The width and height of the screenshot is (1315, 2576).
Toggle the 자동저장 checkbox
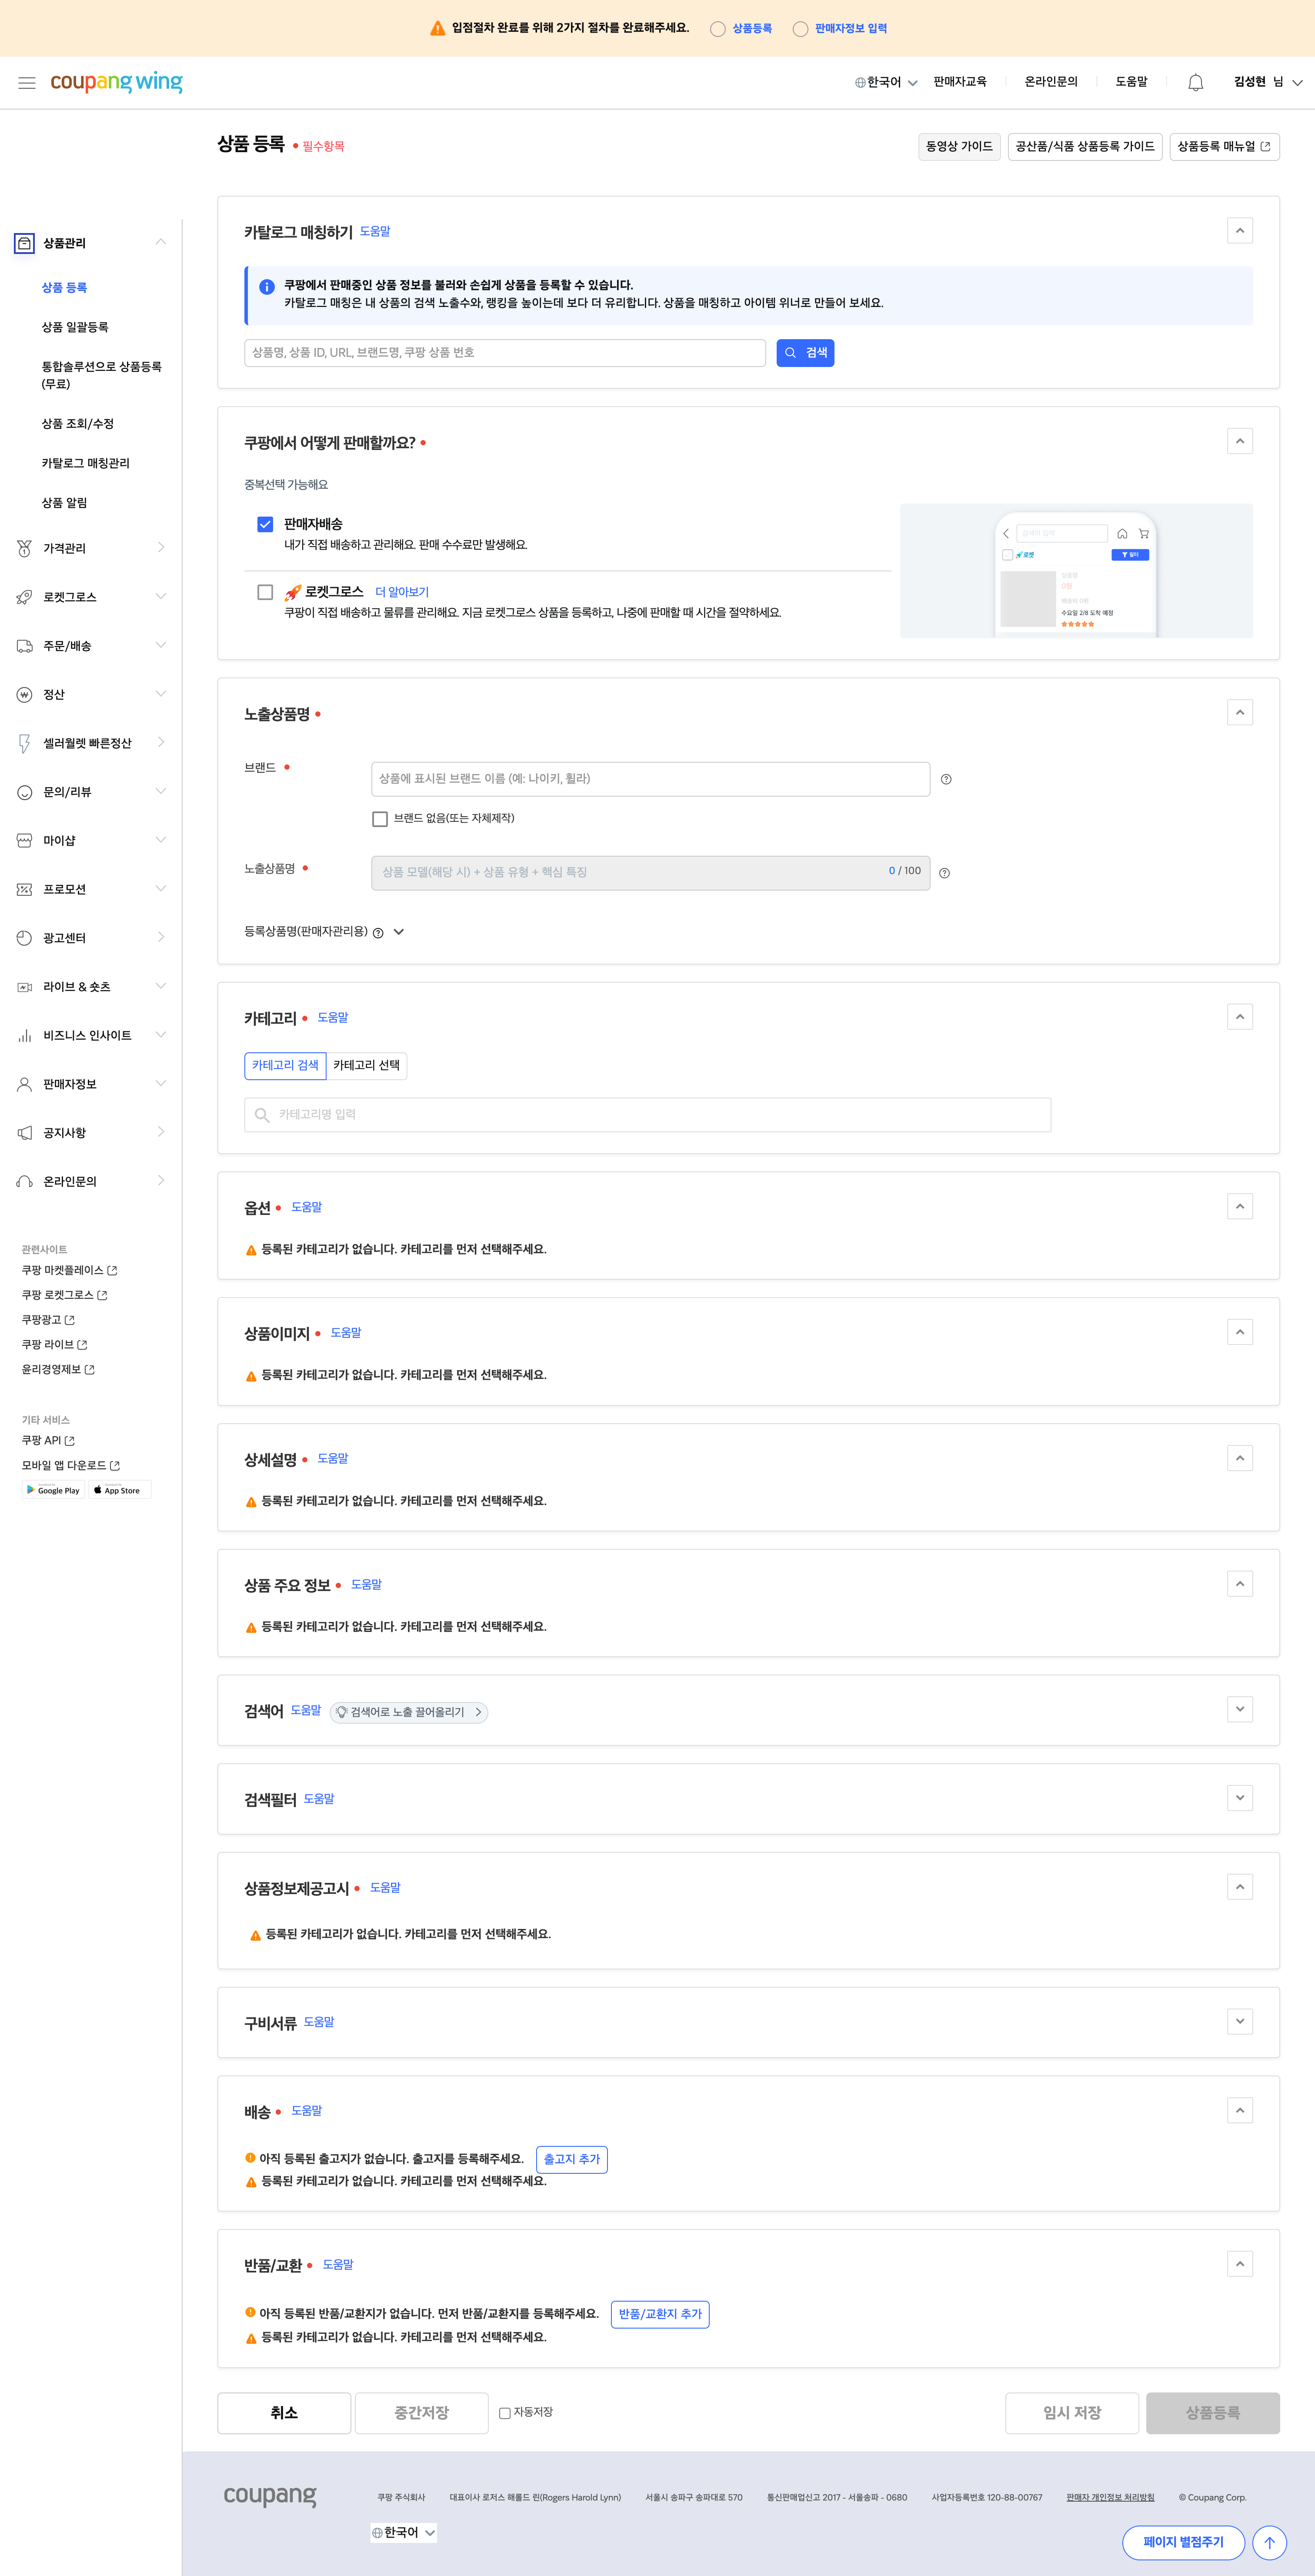point(505,2413)
